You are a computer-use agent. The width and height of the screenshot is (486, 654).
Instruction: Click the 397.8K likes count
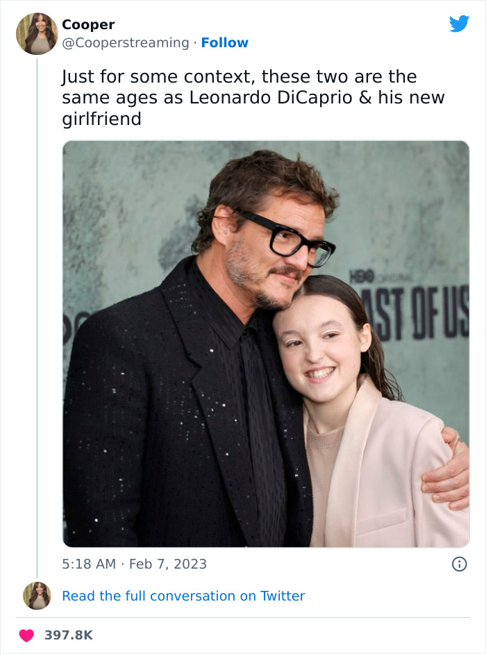click(68, 635)
